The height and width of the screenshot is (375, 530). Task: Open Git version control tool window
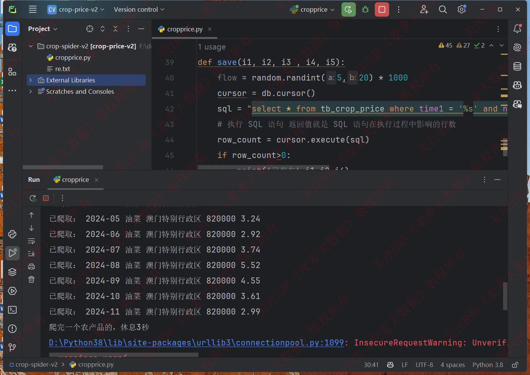(12, 347)
